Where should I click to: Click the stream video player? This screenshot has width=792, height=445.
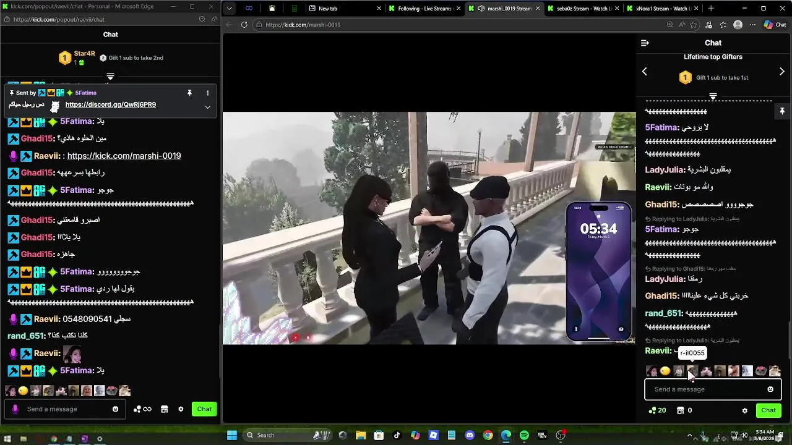pyautogui.click(x=429, y=228)
